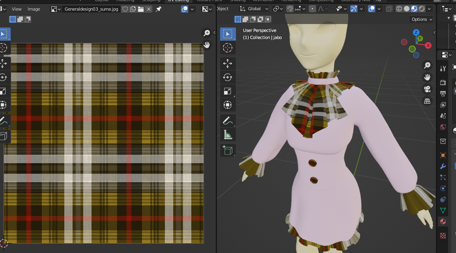The height and width of the screenshot is (253, 456).
Task: Open the Render properties tab
Action: (443, 83)
